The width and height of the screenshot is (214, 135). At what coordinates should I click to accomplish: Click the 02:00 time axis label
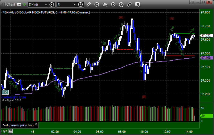pyautogui.click(x=55, y=132)
